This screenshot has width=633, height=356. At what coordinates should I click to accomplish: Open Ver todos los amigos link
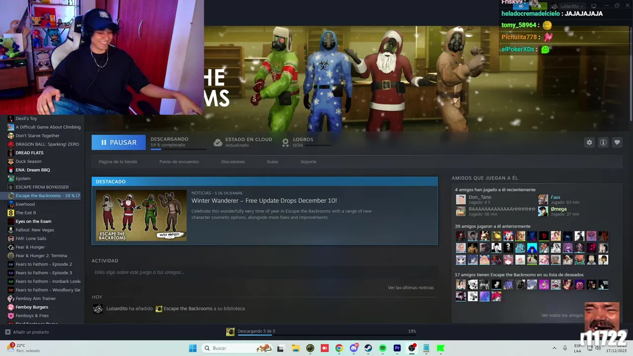(562, 315)
